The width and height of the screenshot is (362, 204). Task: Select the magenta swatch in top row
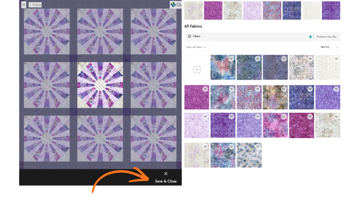[213, 11]
